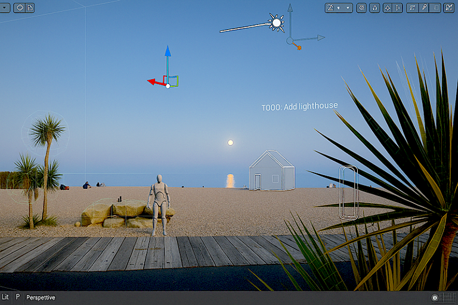This screenshot has height=305, width=458.
Task: Click the arrow-in-square icon in top-right toolbar
Action: (412, 8)
